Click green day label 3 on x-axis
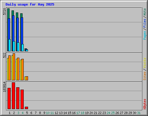This screenshot has width=148, height=116. click(18, 113)
